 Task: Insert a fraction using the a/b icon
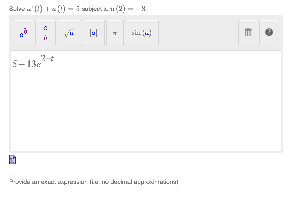coord(45,33)
